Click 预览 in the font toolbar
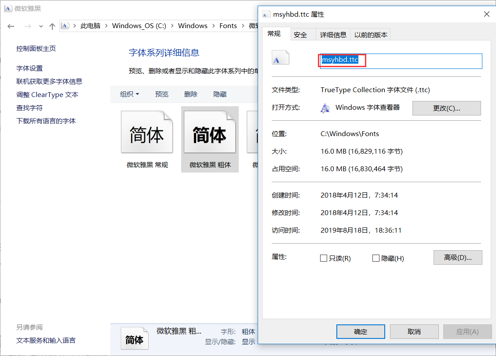 click(x=162, y=94)
